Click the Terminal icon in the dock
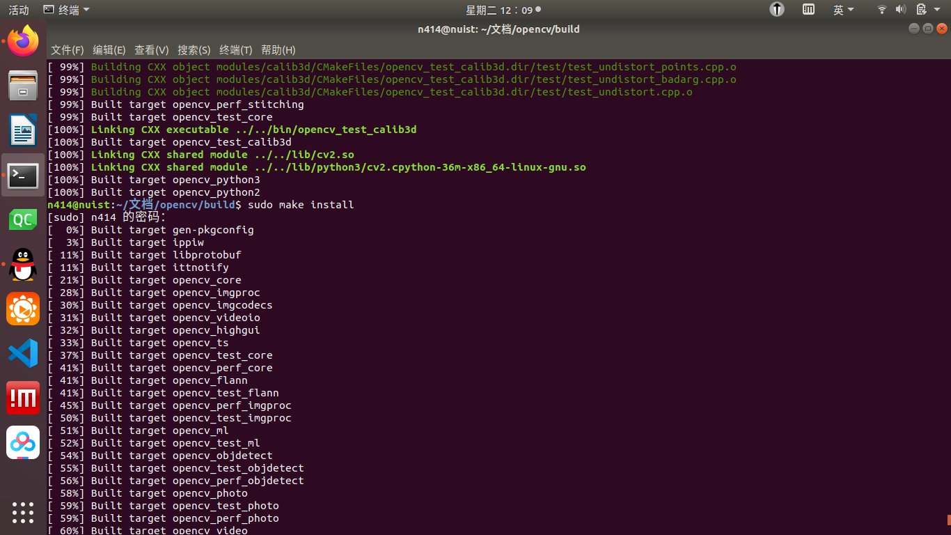The height and width of the screenshot is (535, 951). pos(23,176)
